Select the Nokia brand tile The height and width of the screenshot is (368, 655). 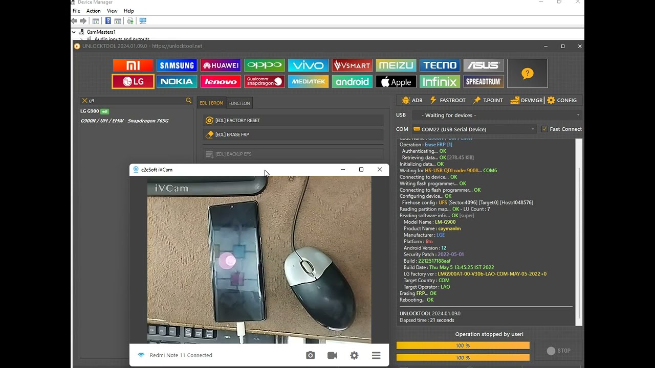pyautogui.click(x=177, y=81)
